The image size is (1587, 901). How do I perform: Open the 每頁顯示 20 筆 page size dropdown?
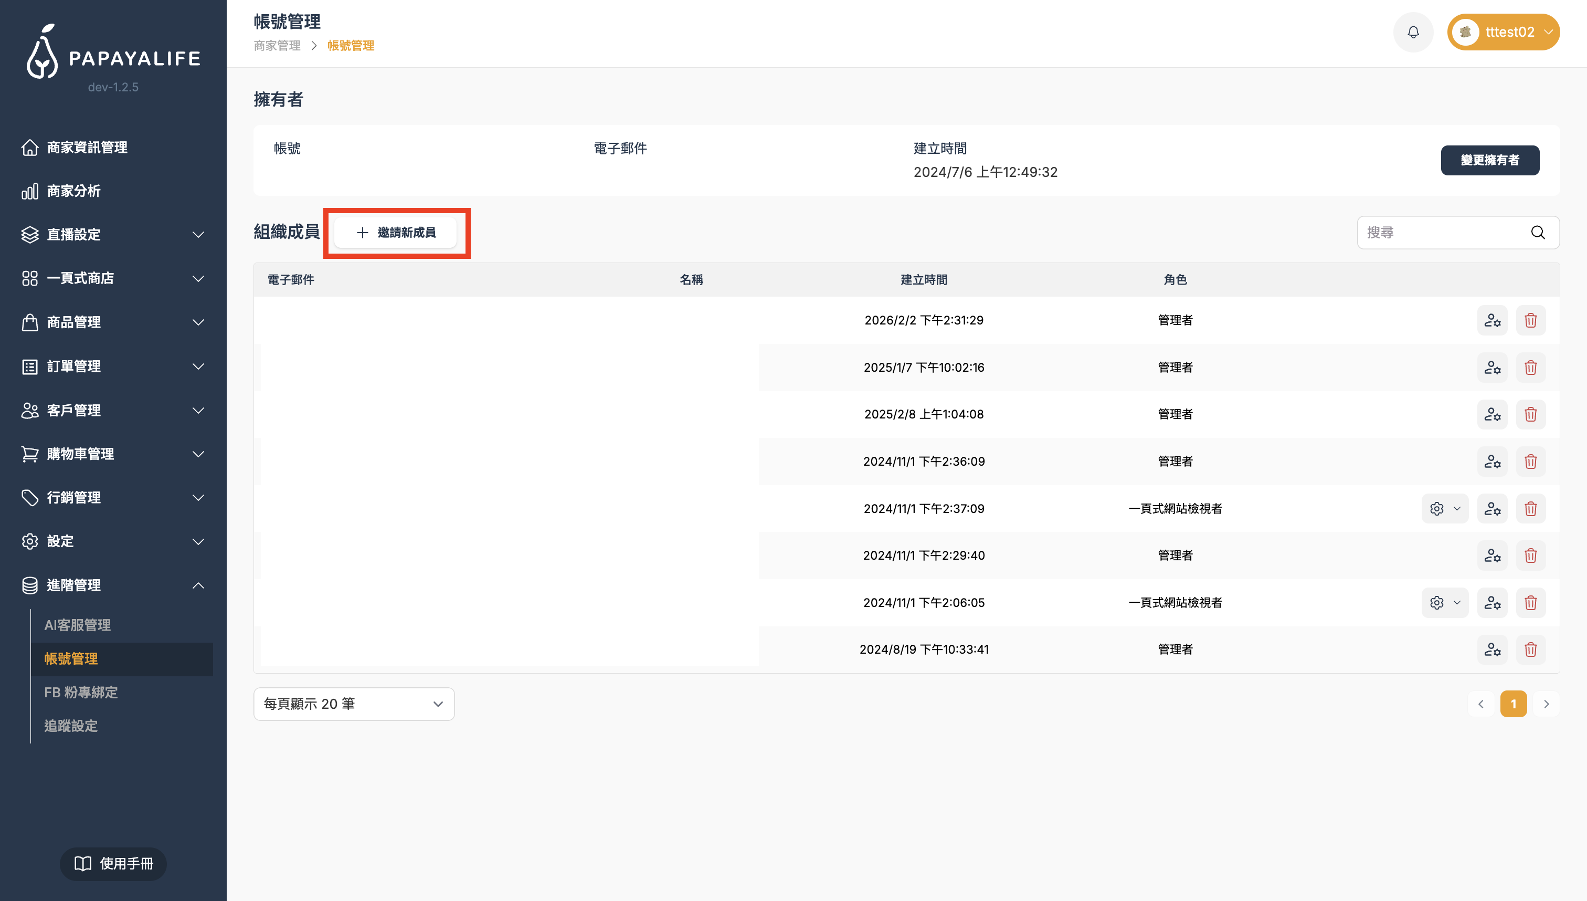(354, 704)
